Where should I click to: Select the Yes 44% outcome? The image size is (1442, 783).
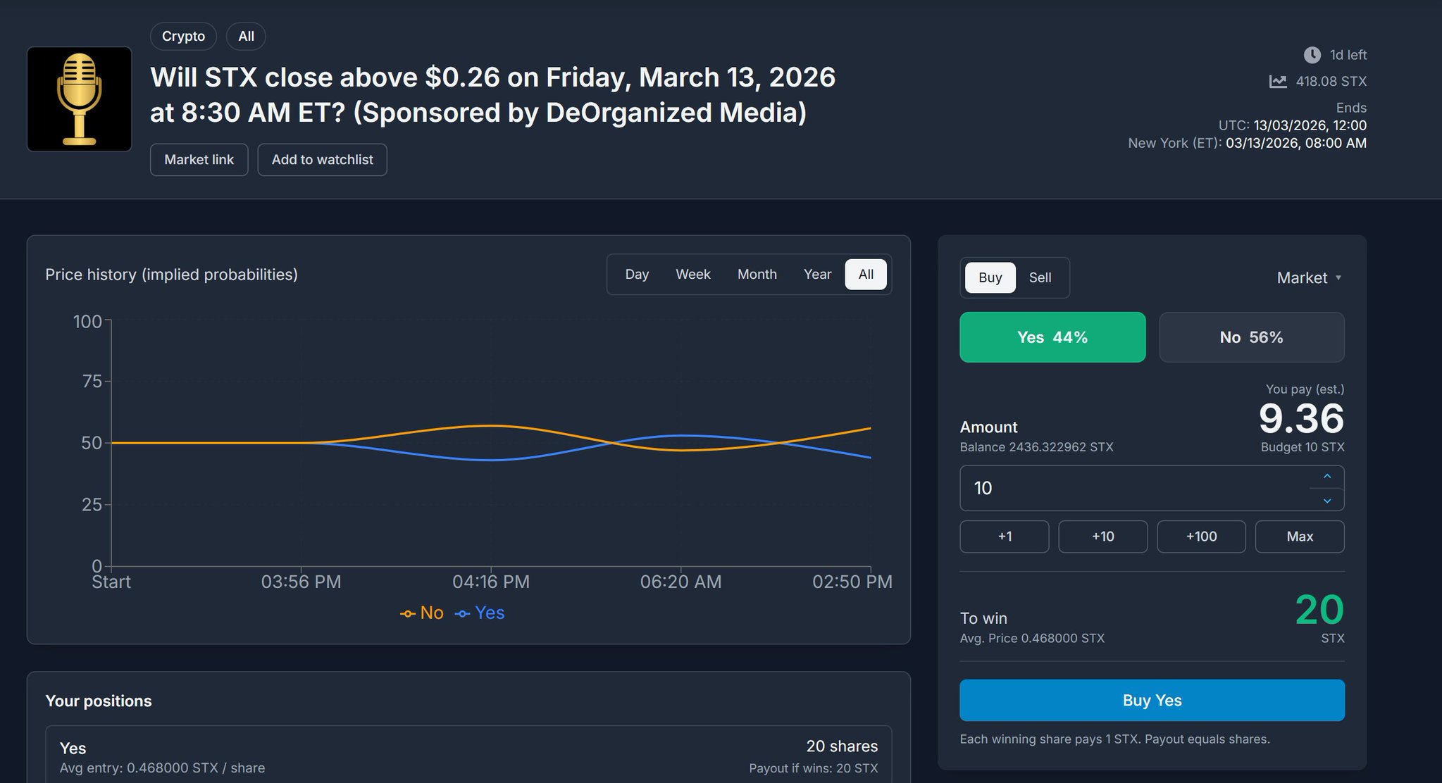[x=1052, y=337]
